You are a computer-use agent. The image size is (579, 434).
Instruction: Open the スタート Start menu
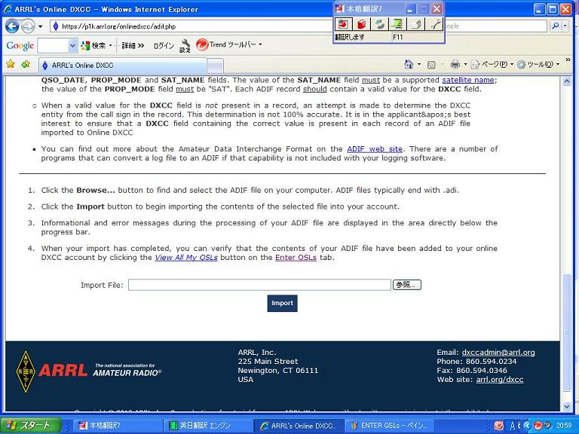[x=30, y=426]
